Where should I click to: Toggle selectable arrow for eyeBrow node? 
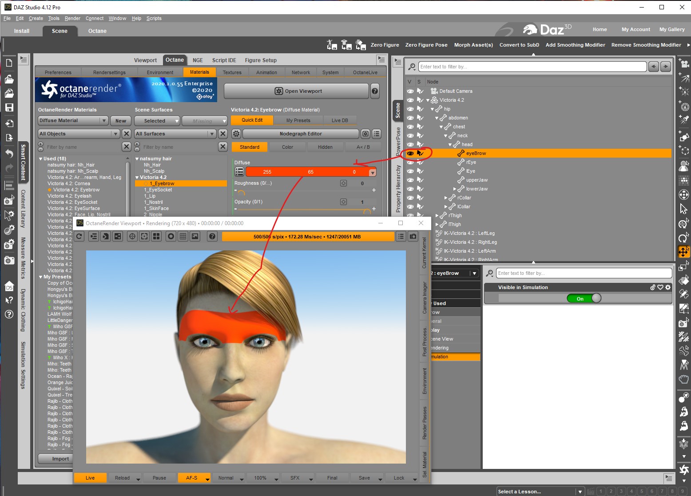(420, 153)
